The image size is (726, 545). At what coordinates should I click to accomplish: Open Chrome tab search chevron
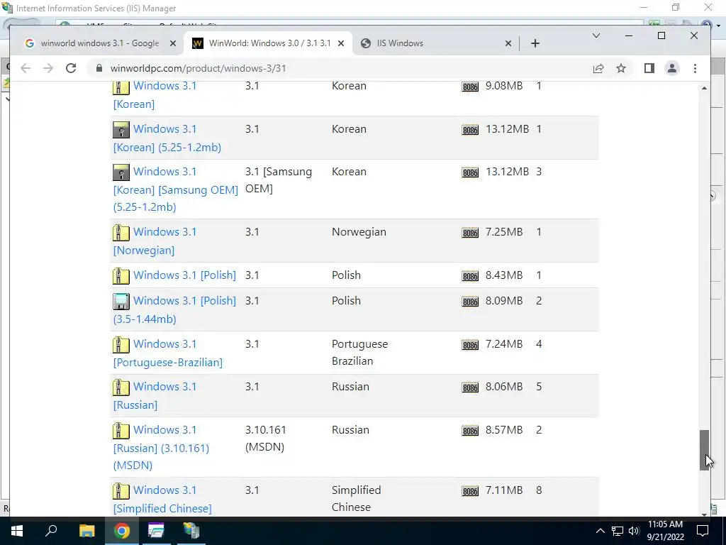pyautogui.click(x=596, y=35)
